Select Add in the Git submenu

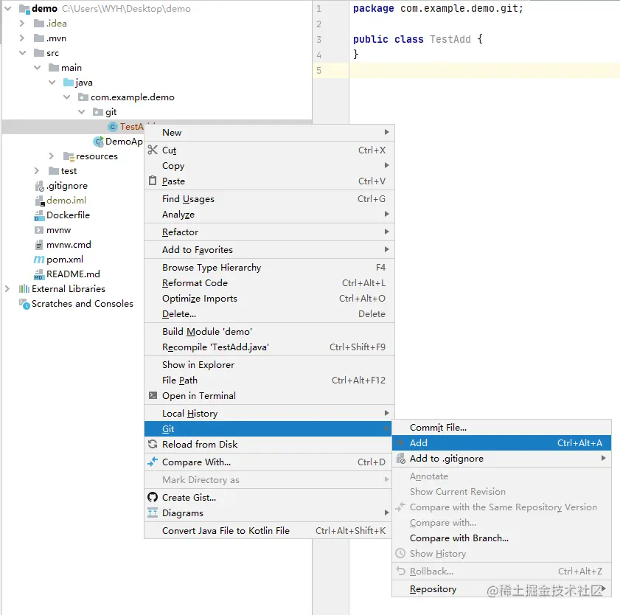tap(501, 443)
